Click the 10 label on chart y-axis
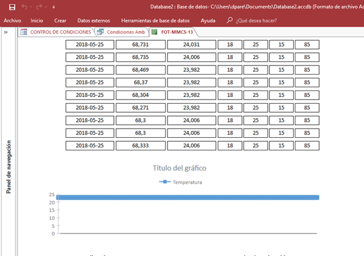The height and width of the screenshot is (256, 364). (x=52, y=218)
